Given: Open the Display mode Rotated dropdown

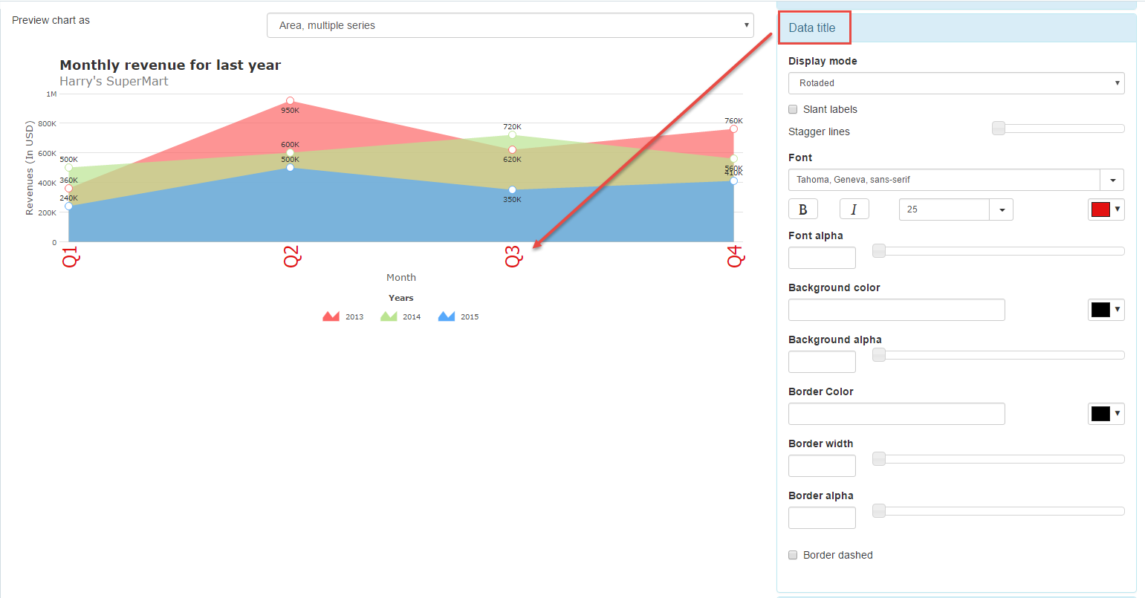Looking at the screenshot, I should click(956, 83).
